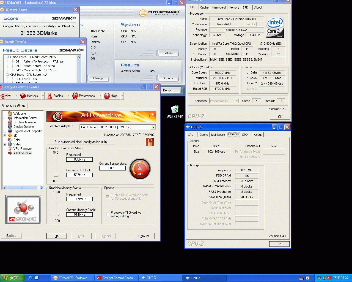Click the taskbar clock showing 07:27
Screen dimensions: 352x282
(341, 278)
